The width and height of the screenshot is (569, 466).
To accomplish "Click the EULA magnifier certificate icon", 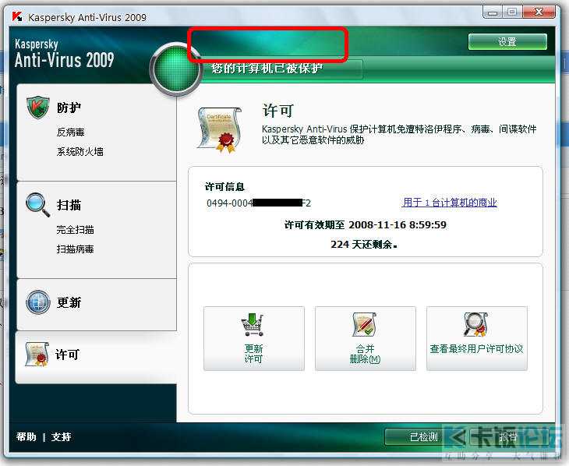I will click(475, 324).
